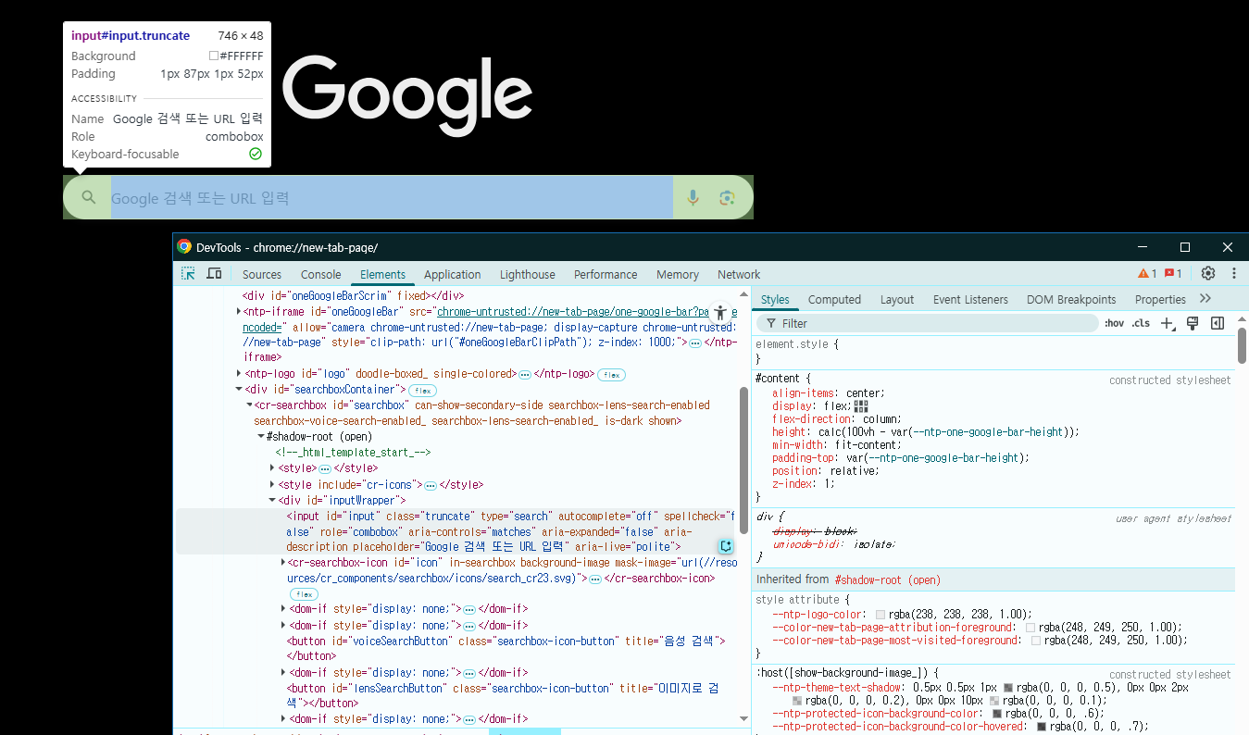Follow the chrome-untrusted one-google-bar src link
This screenshot has height=735, width=1249.
point(573,312)
